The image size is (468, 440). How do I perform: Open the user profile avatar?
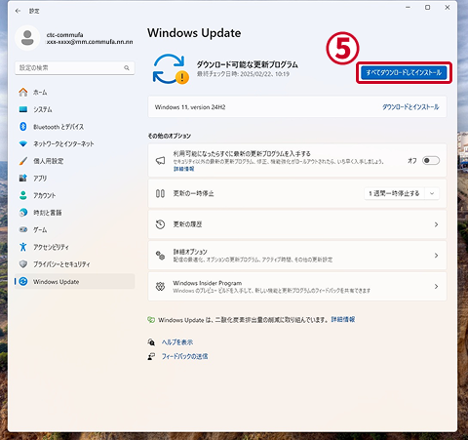pos(27,38)
